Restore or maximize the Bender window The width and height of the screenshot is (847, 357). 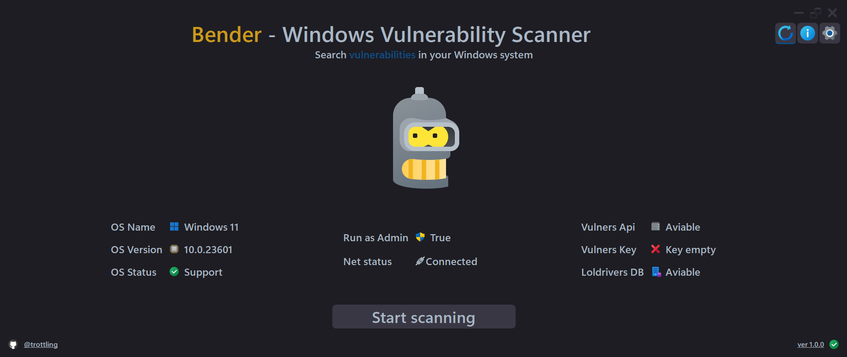[816, 13]
